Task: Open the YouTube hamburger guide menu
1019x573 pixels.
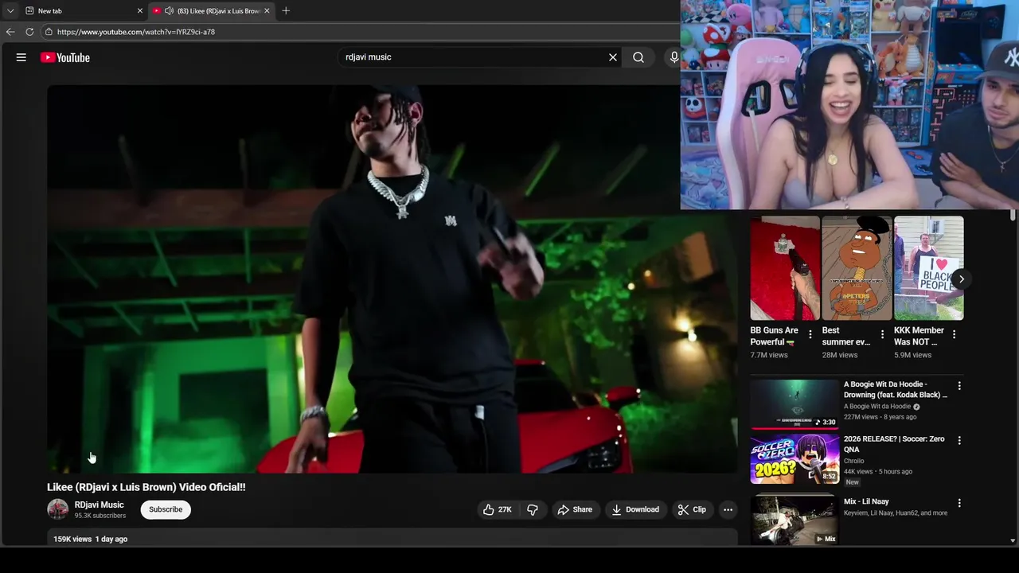Action: click(x=21, y=57)
